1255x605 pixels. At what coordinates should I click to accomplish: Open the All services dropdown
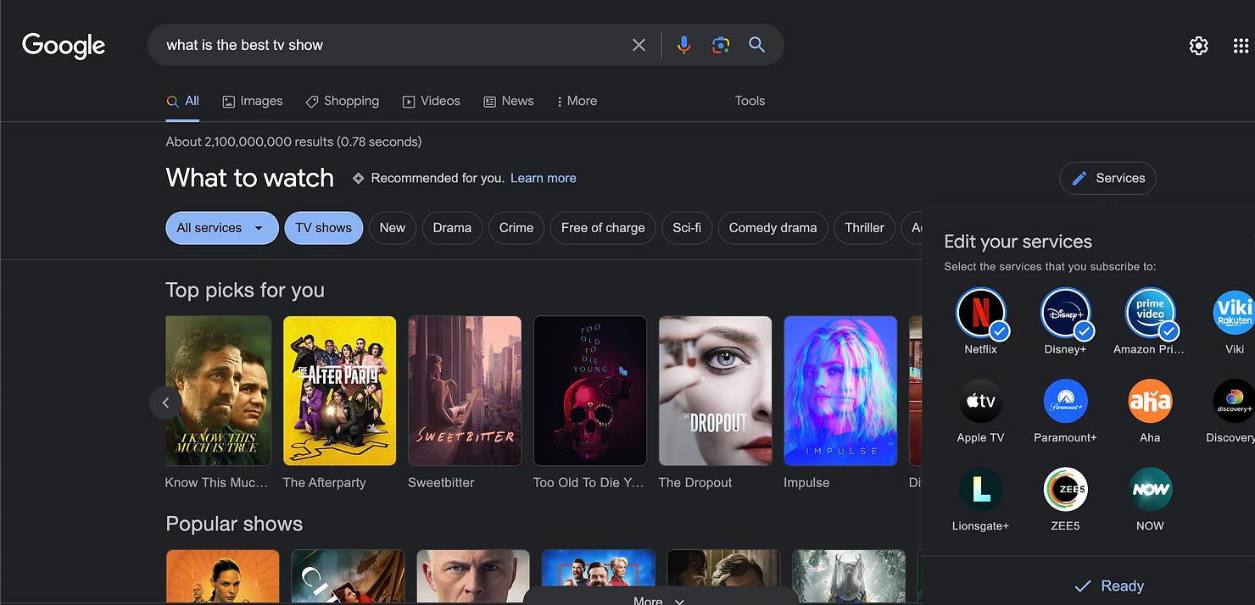222,228
